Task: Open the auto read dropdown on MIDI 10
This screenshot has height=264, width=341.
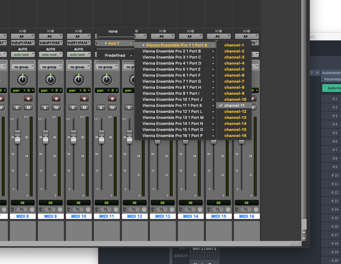Action: (x=78, y=54)
